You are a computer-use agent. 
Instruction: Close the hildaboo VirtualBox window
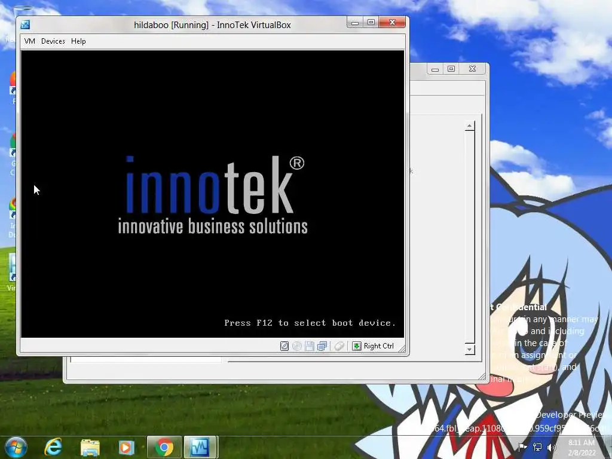[392, 23]
